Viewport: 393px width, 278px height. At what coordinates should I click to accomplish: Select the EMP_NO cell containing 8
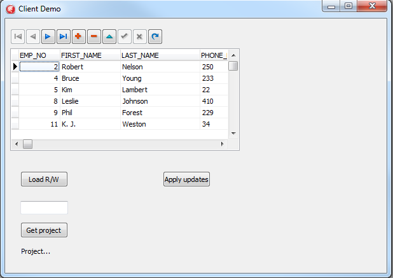point(39,101)
